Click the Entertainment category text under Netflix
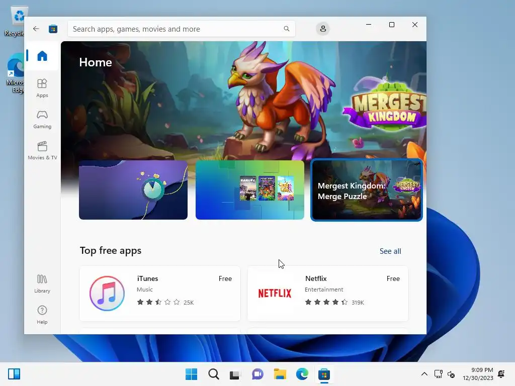The image size is (515, 386). (x=324, y=289)
